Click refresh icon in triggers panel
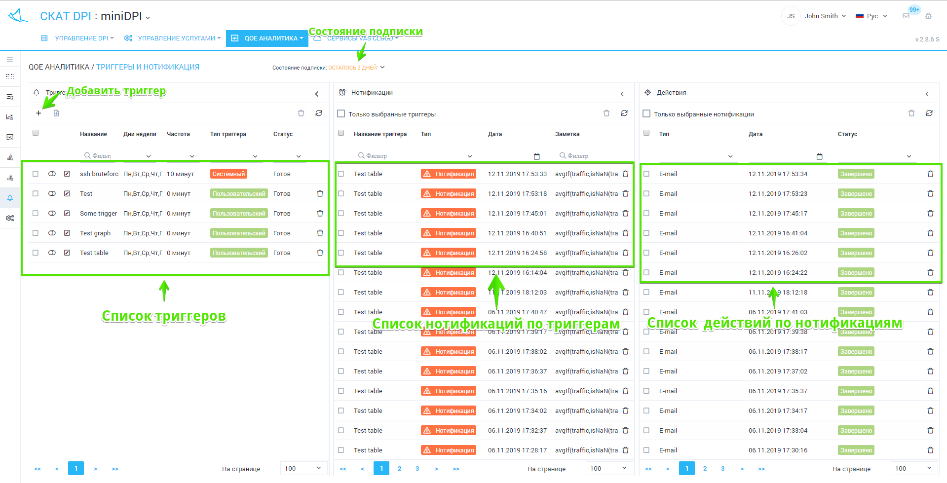The image size is (947, 483). pyautogui.click(x=319, y=113)
